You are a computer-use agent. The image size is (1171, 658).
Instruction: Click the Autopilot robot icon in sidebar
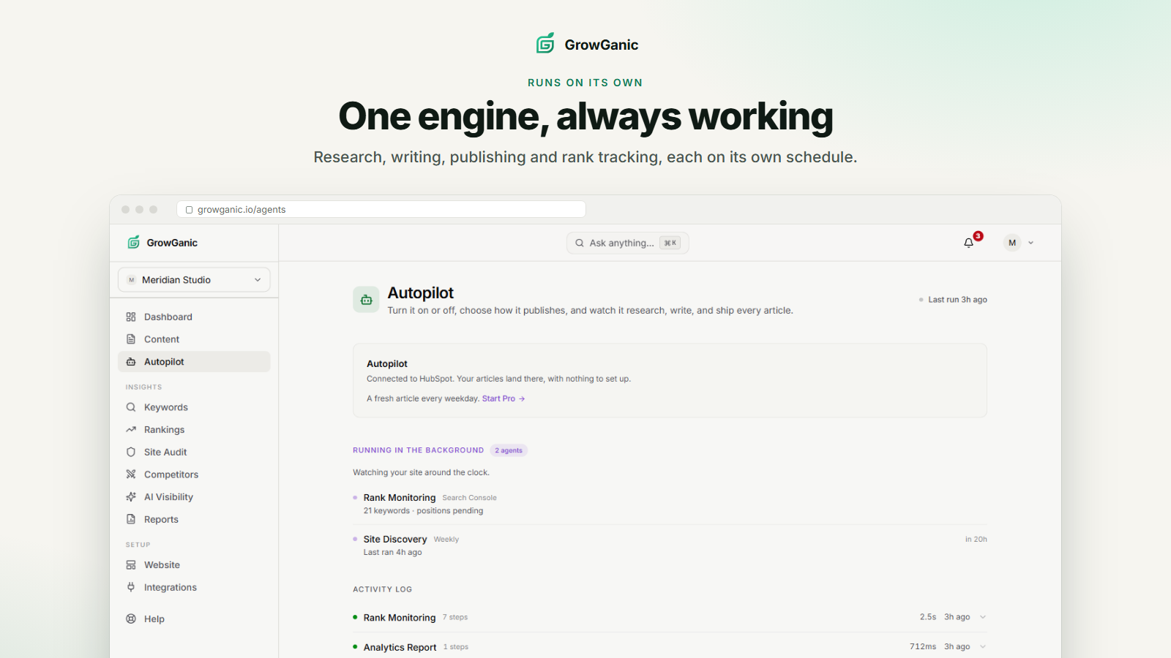131,362
